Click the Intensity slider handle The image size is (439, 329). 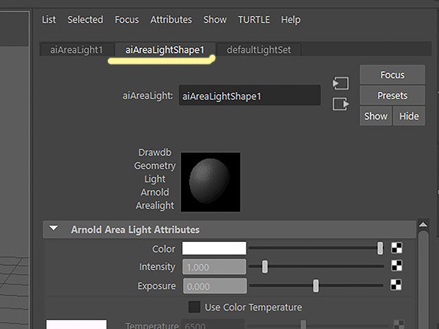click(265, 267)
